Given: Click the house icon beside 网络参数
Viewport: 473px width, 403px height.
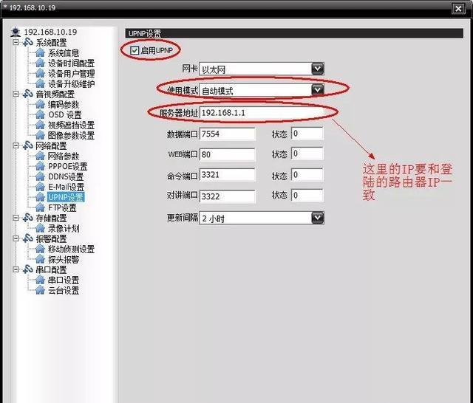Looking at the screenshot, I should click(x=40, y=156).
